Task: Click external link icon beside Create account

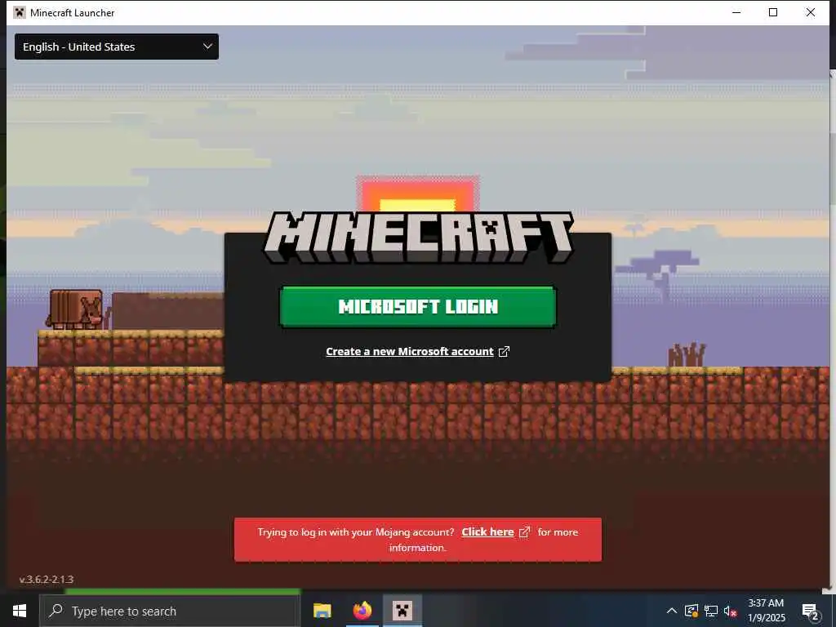Action: [x=504, y=351]
